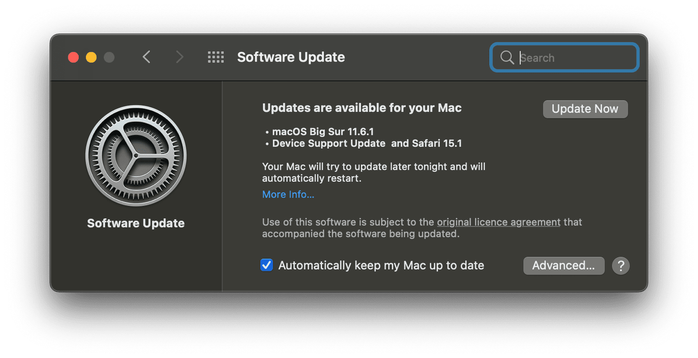Click the More Info link
Screen dimensions: 698x358
pyautogui.click(x=288, y=194)
